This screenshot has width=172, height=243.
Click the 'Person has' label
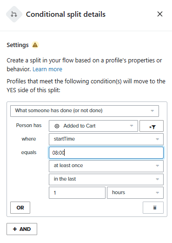29,125
